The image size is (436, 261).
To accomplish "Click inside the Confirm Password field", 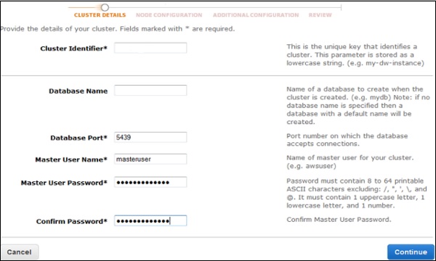I will 150,221.
